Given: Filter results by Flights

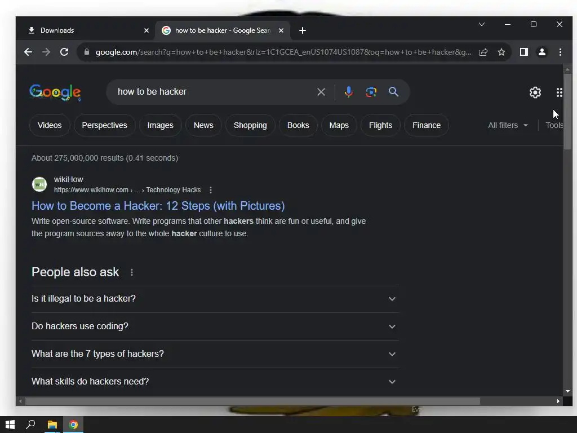Looking at the screenshot, I should pyautogui.click(x=380, y=126).
